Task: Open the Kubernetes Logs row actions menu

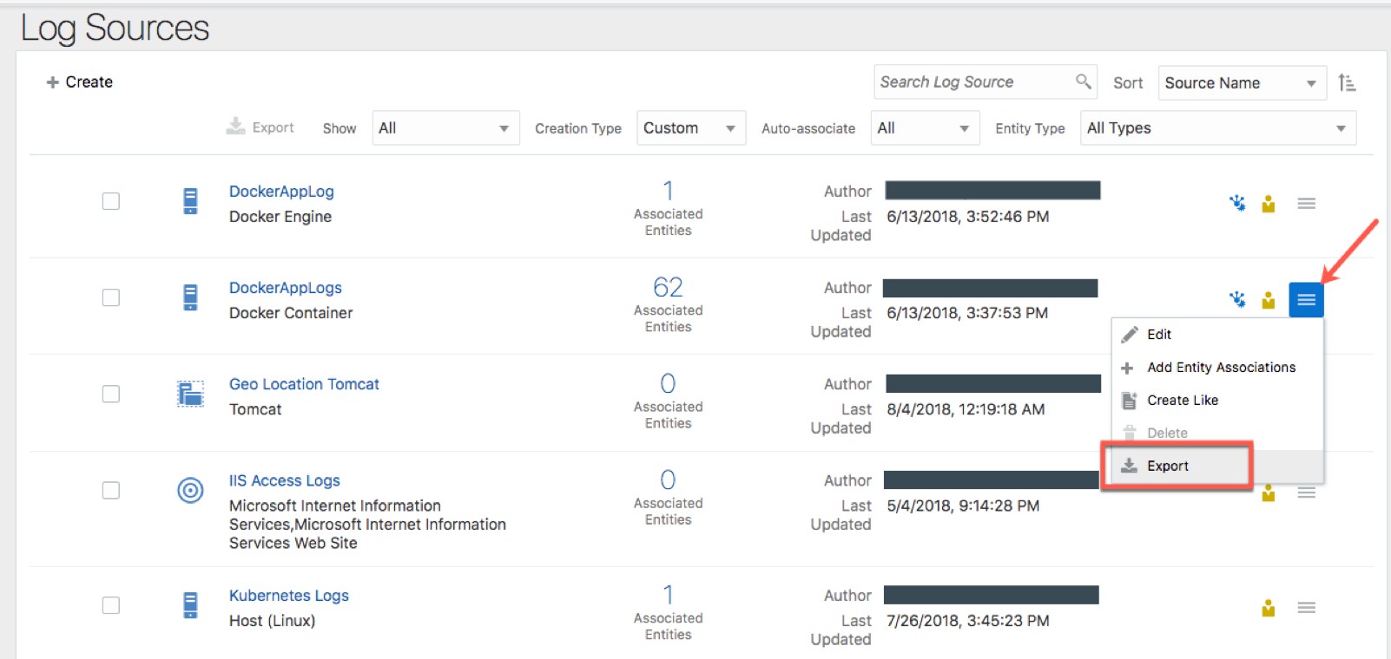Action: 1306,608
